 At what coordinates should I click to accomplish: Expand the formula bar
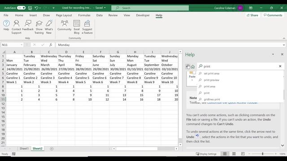pyautogui.click(x=284, y=45)
